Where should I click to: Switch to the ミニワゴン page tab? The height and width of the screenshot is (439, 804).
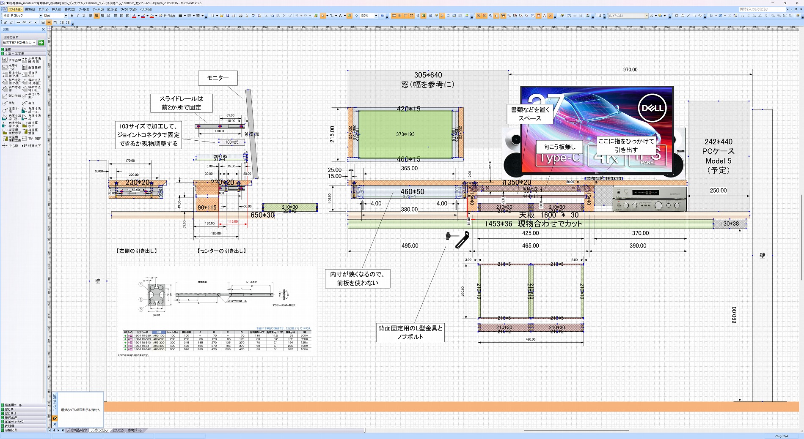118,430
